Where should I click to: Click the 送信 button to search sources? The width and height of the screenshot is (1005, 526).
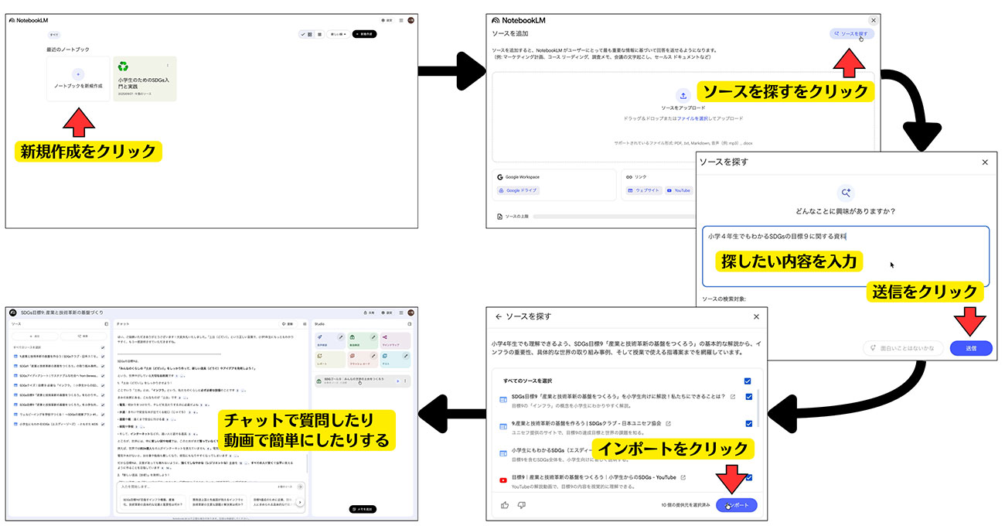click(x=972, y=348)
